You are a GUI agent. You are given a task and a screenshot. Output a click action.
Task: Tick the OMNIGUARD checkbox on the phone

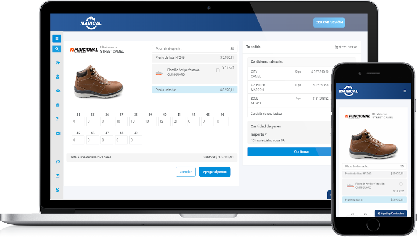click(x=401, y=184)
